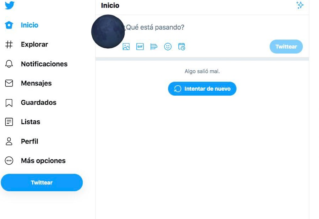
Task: Click your profile avatar picture
Action: [x=108, y=31]
